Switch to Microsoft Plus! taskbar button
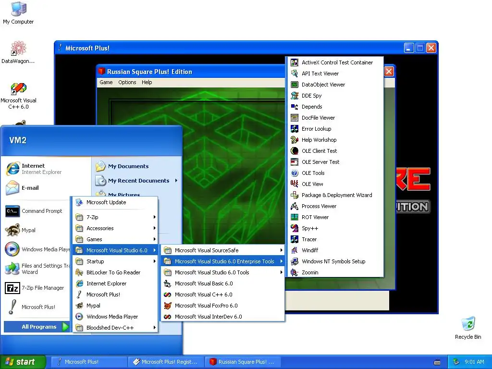Viewport: 492px width, 369px height. [88, 362]
